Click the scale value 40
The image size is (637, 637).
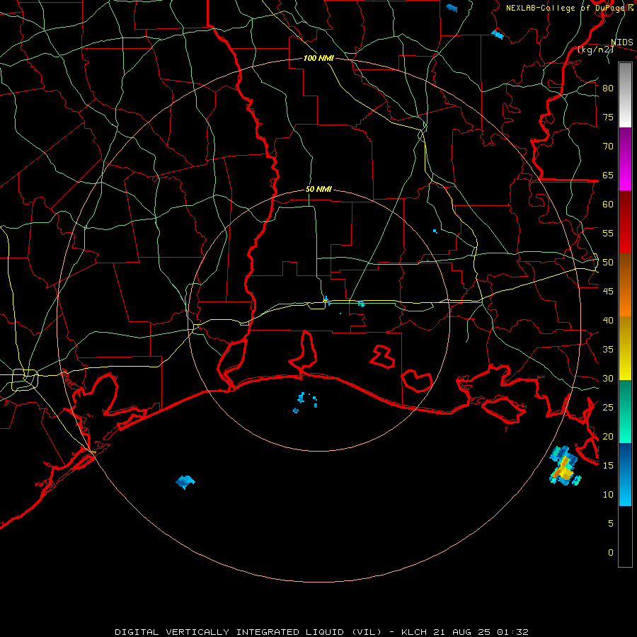click(608, 321)
